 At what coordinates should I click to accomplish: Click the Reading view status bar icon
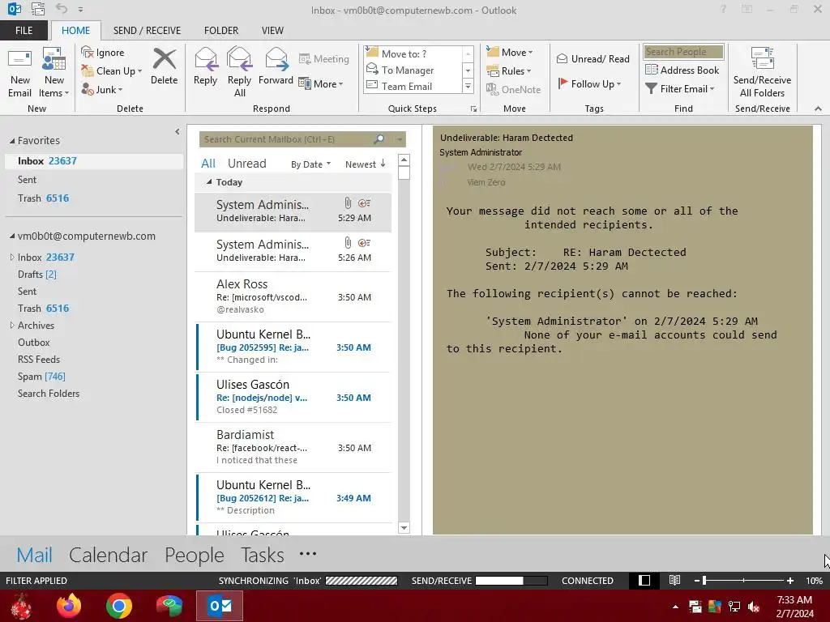point(674,580)
